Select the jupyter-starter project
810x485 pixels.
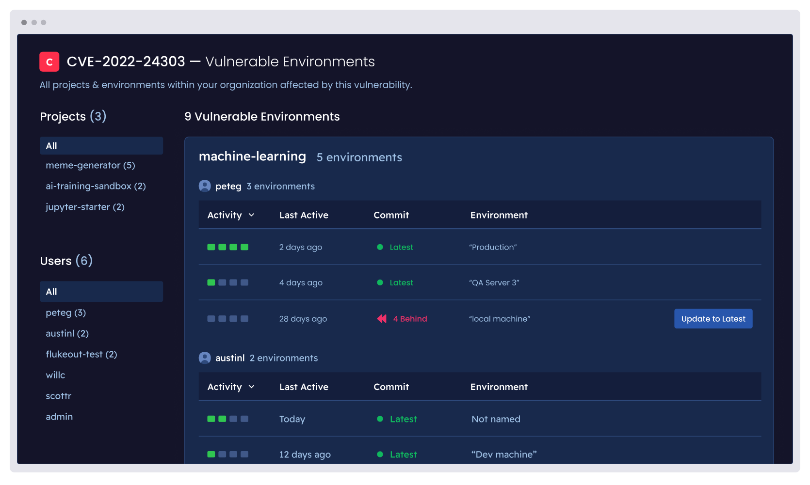coord(85,206)
